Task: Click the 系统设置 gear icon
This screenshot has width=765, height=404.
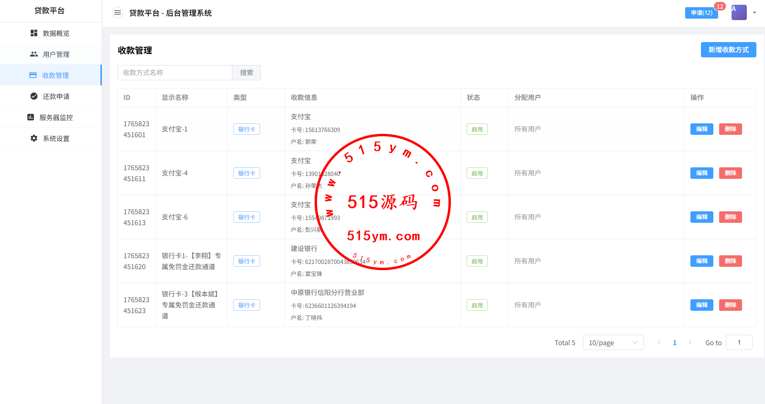Action: coord(34,138)
